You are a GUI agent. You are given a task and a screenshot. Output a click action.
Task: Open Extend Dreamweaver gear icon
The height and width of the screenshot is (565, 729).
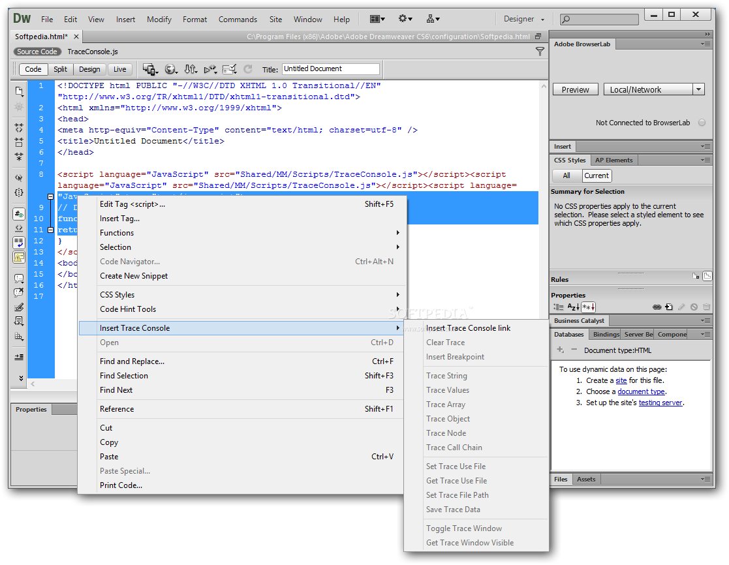(x=405, y=19)
